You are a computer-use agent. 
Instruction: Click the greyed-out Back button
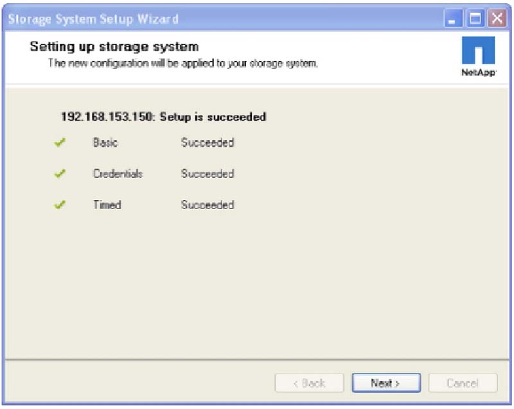[309, 383]
